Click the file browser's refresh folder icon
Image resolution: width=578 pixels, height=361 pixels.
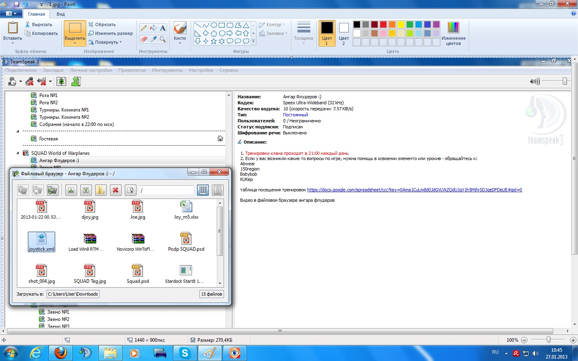click(x=53, y=190)
